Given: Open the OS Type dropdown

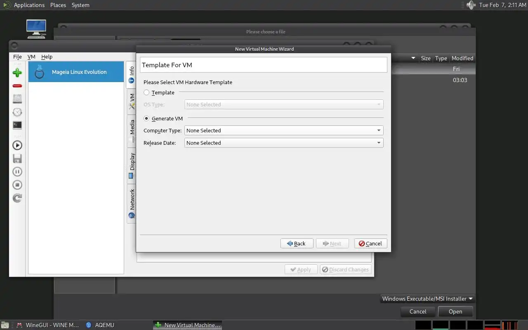Looking at the screenshot, I should 284,104.
